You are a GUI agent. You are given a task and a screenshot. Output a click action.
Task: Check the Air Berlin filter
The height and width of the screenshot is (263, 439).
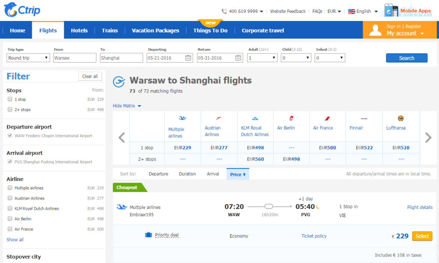(x=10, y=218)
